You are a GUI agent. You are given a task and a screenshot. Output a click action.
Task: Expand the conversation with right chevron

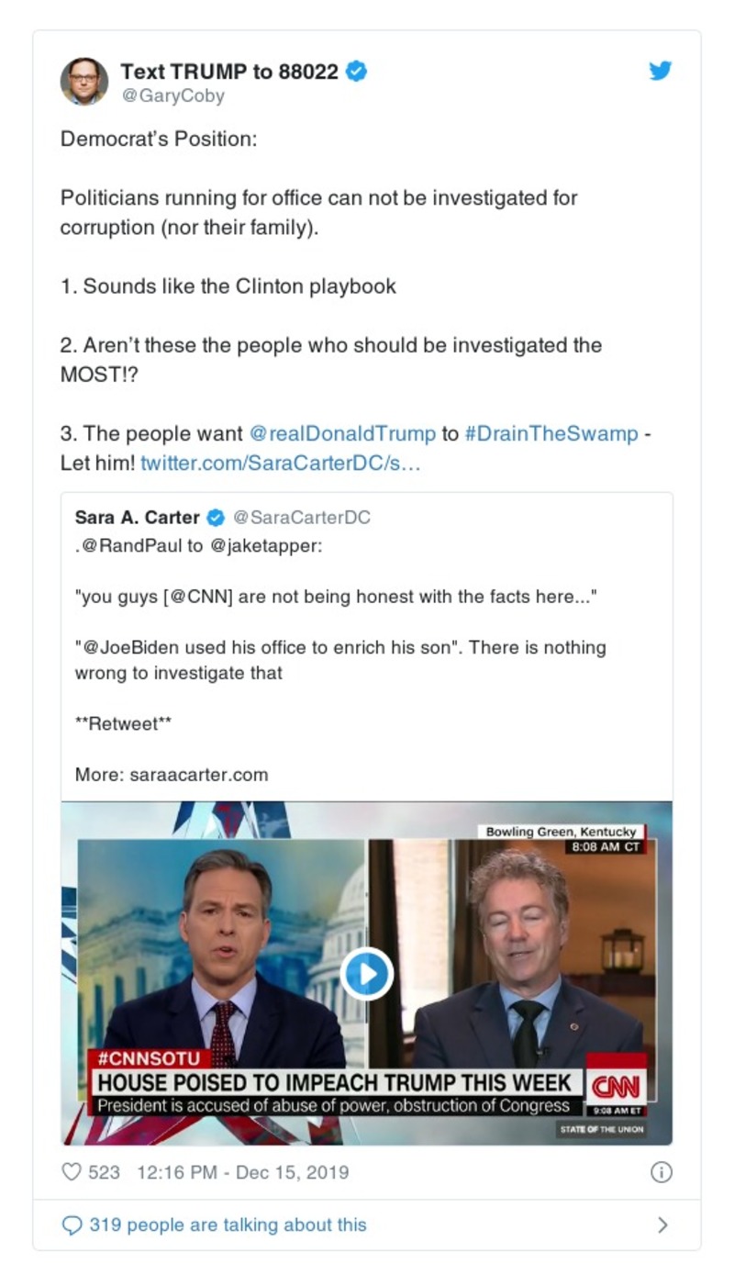click(662, 1225)
